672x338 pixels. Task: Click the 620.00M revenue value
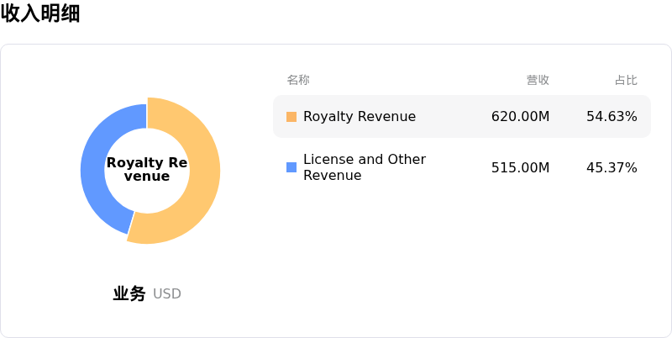520,117
